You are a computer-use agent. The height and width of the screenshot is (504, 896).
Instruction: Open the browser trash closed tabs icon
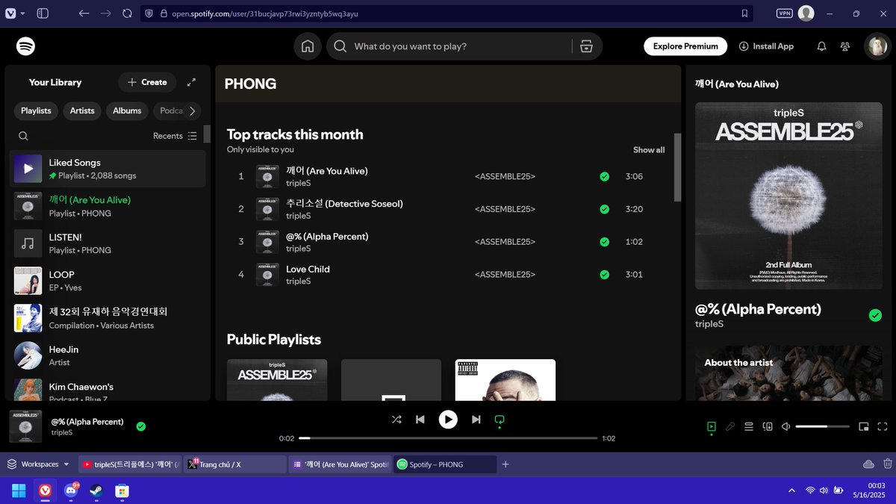point(887,464)
